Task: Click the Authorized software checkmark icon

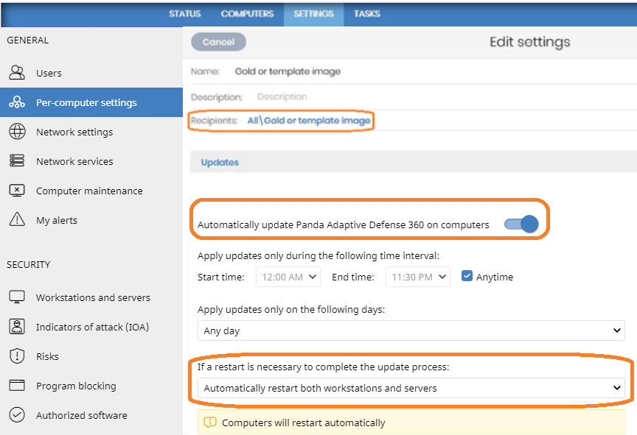Action: (17, 414)
